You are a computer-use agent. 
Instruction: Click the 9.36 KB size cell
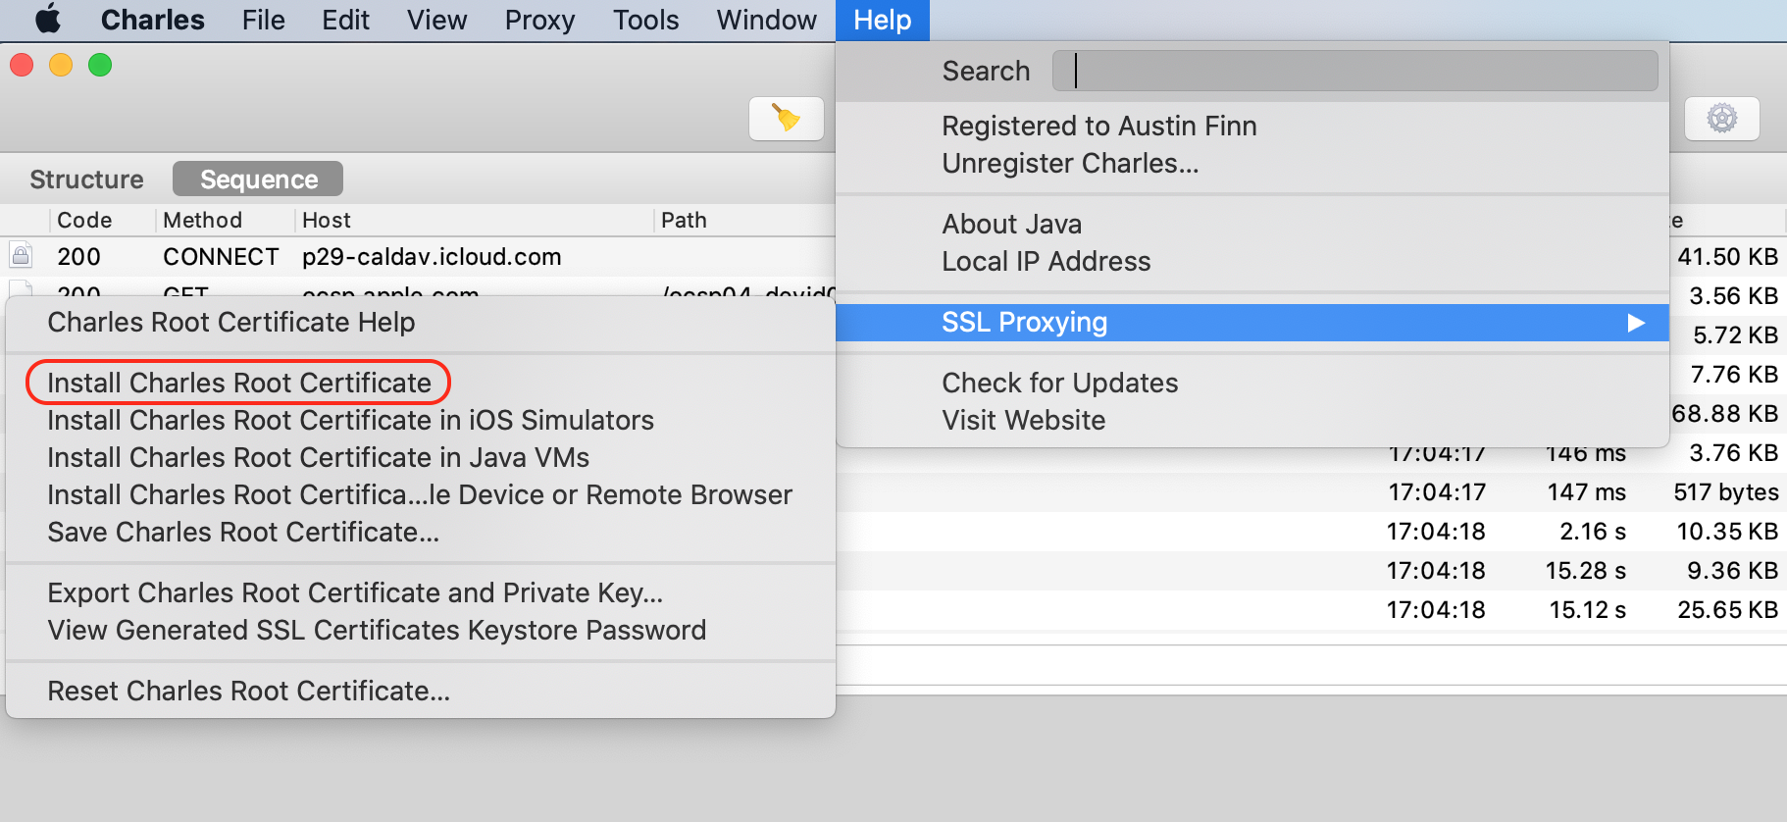pyautogui.click(x=1732, y=571)
